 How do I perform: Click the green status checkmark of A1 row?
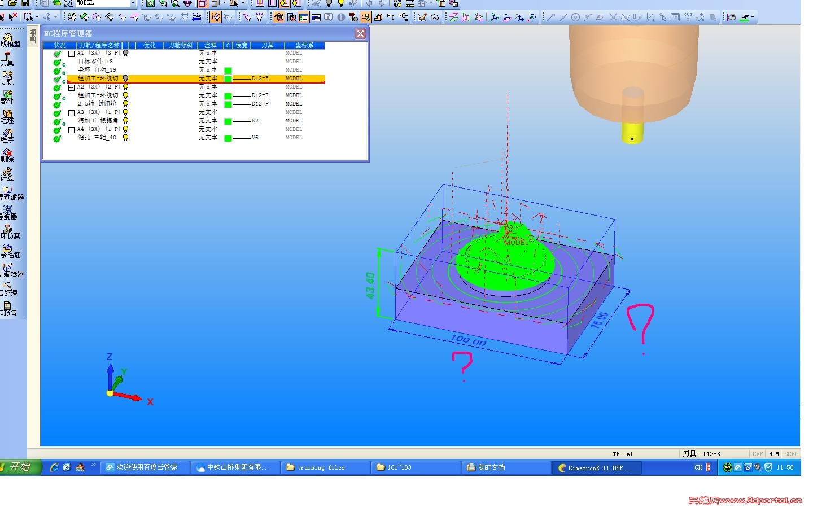coord(57,54)
